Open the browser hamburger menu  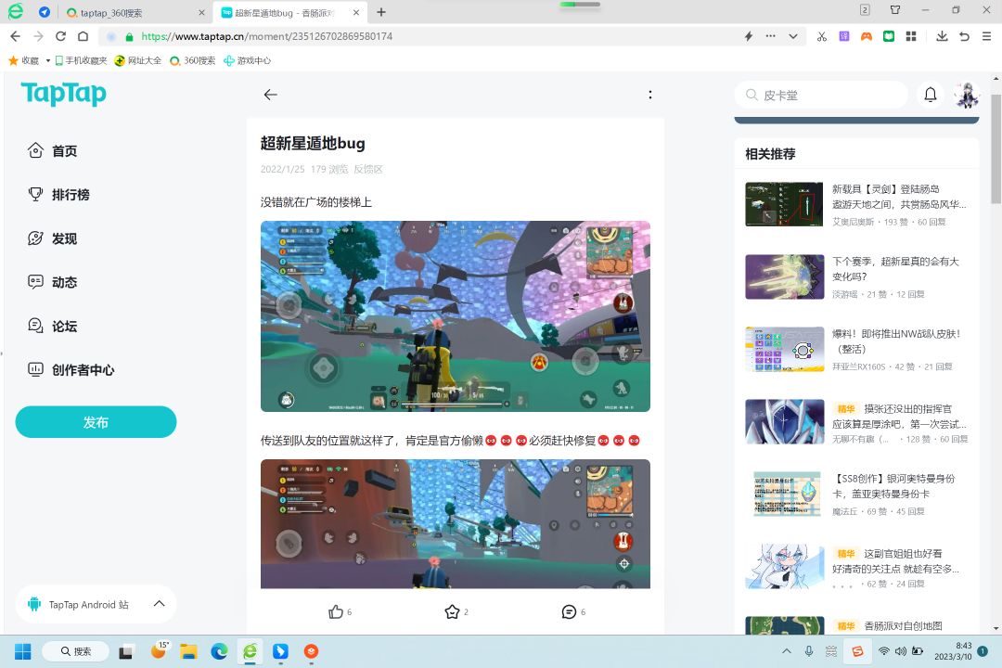tap(986, 36)
